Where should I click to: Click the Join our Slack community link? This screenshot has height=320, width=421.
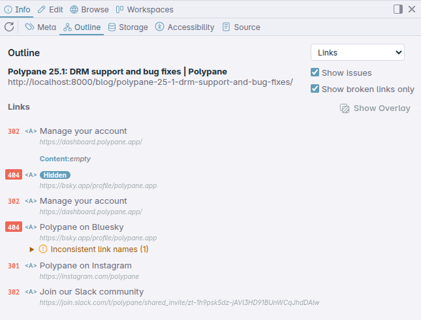click(x=91, y=291)
